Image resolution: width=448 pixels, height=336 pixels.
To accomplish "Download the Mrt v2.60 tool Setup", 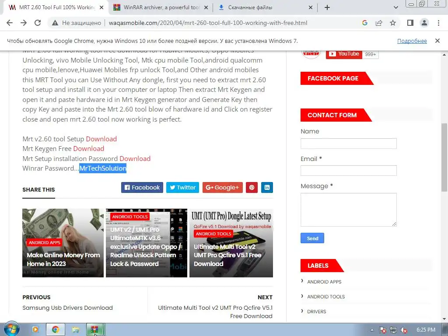I will pyautogui.click(x=101, y=139).
